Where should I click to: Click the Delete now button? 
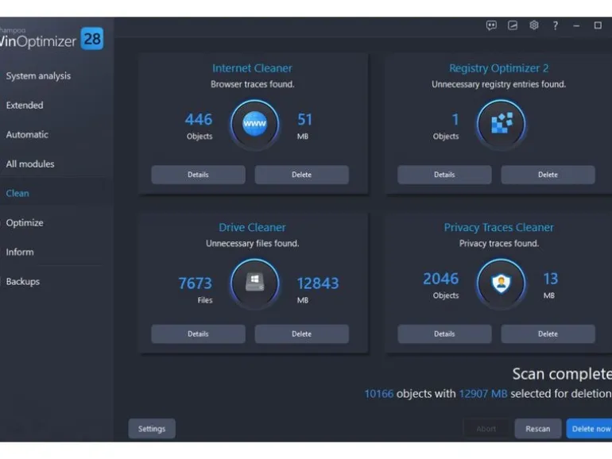click(590, 429)
